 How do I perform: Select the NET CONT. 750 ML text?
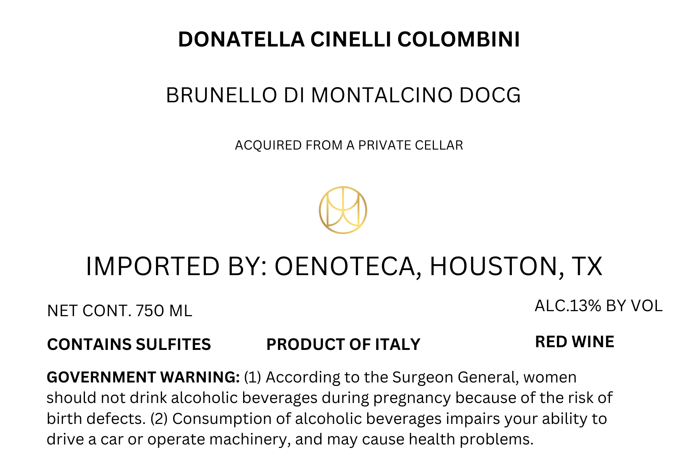[x=119, y=311]
